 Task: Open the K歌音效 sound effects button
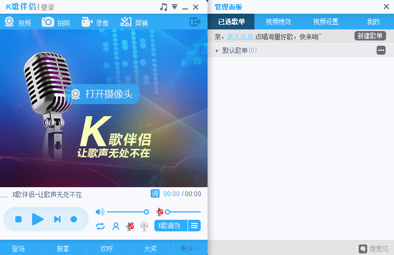(x=171, y=226)
